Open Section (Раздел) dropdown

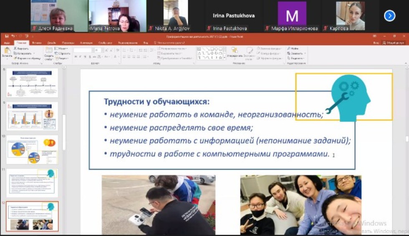pos(62,58)
